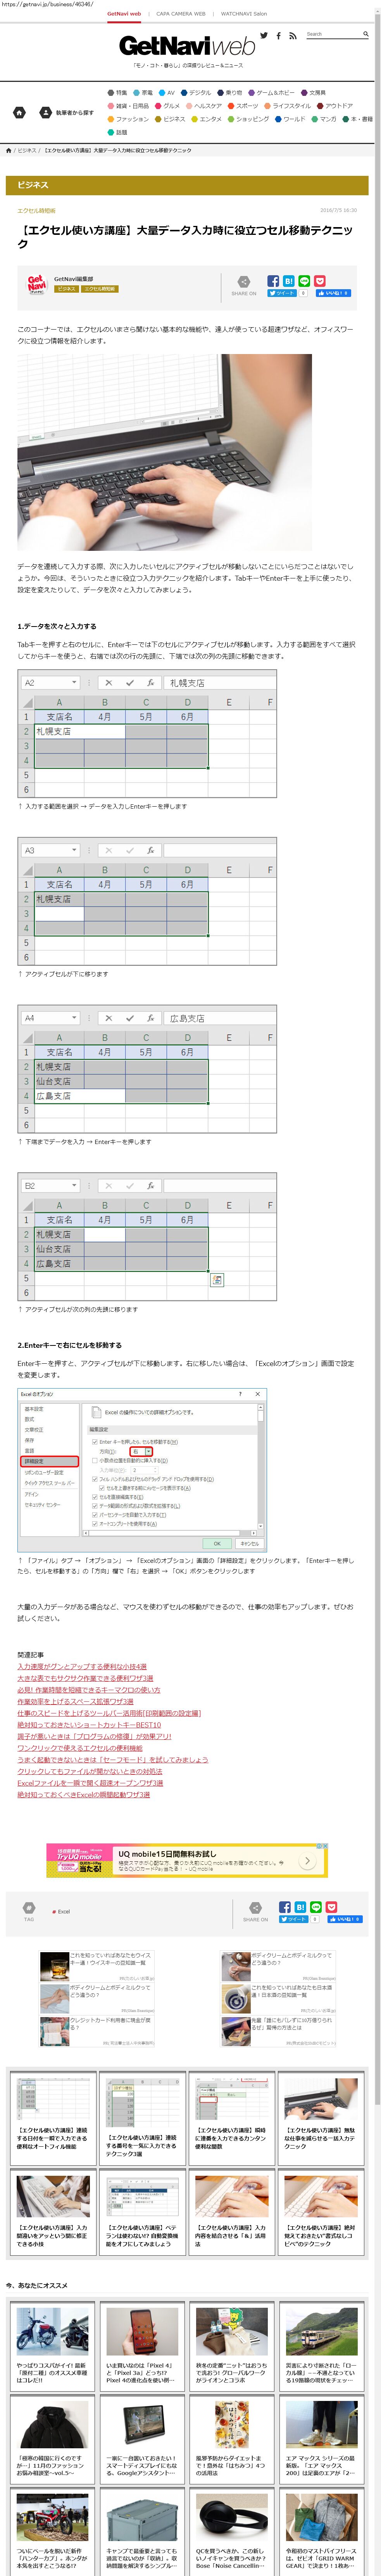Go to home via house icon
Screen dimensions: 381x2576
pos(18,113)
